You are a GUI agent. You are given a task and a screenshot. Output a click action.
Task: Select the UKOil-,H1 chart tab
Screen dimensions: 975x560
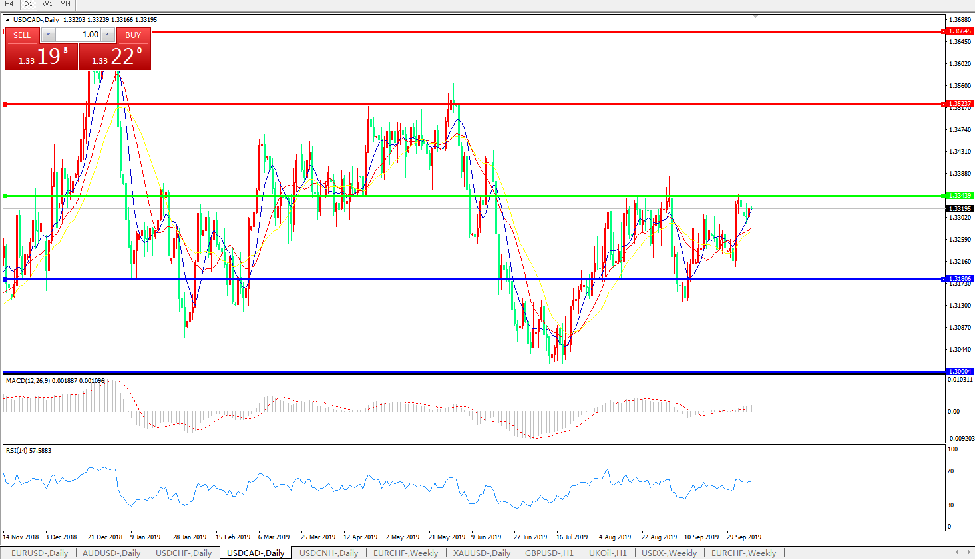608,553
